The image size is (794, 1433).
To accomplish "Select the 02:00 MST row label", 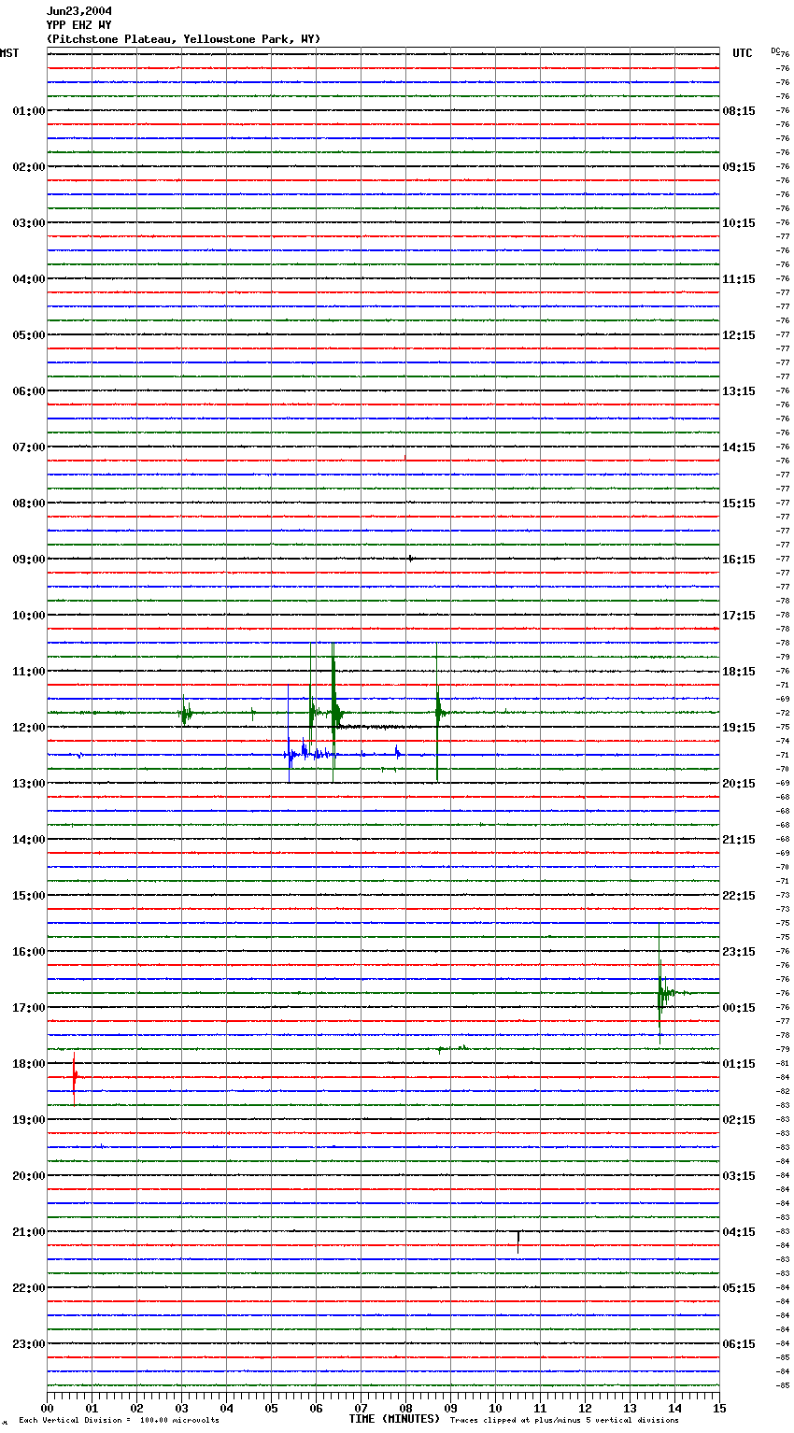I will coord(28,166).
